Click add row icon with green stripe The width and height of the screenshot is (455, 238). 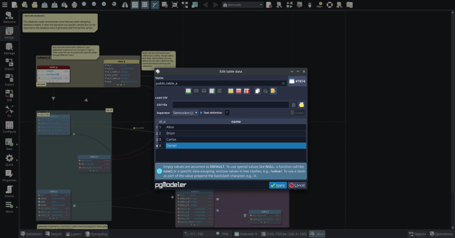188,91
